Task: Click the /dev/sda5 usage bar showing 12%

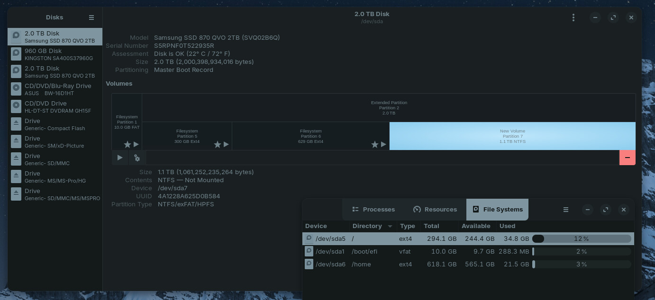Action: [582, 239]
